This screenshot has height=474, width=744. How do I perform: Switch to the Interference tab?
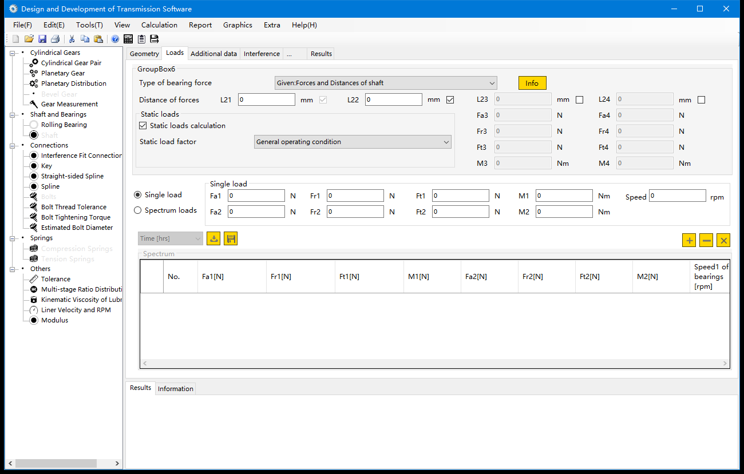262,54
